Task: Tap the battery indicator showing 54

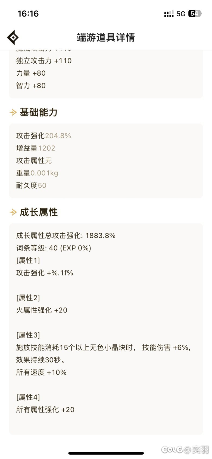Action: [x=195, y=14]
